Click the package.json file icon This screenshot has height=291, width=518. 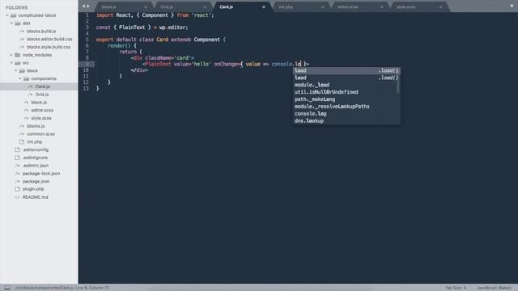point(18,181)
